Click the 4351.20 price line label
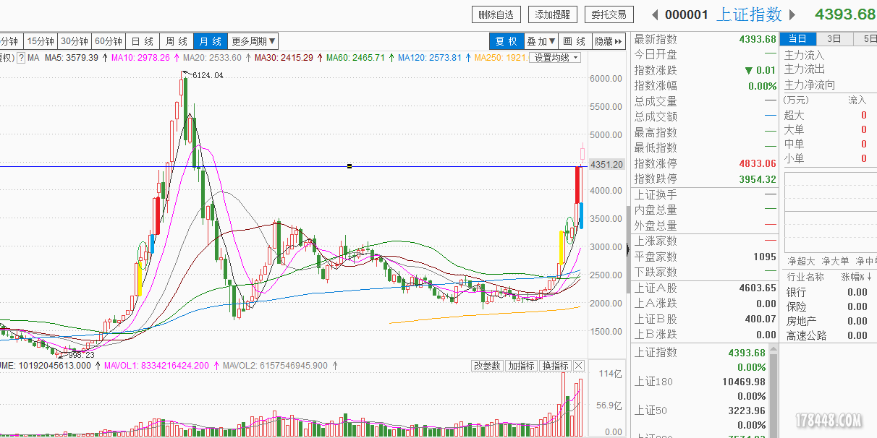Screen dimensions: 877x438 [607, 165]
